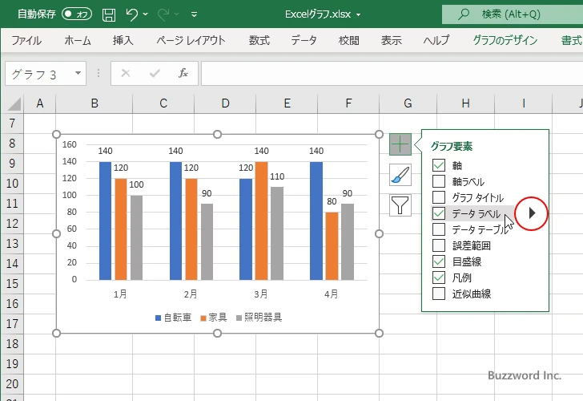Check the グラフ タイトル checkbox
The height and width of the screenshot is (401, 583).
[439, 197]
